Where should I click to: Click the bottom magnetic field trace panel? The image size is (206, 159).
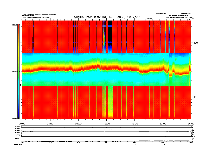107,139
